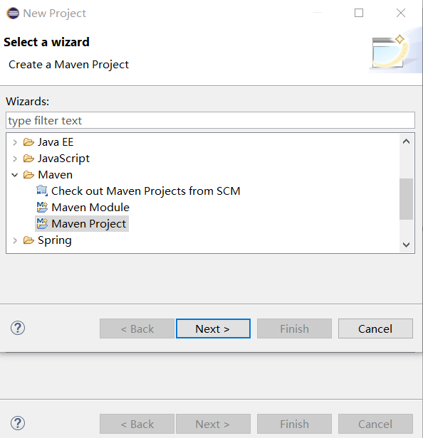Click the wizard list scroll down arrow

coord(406,245)
